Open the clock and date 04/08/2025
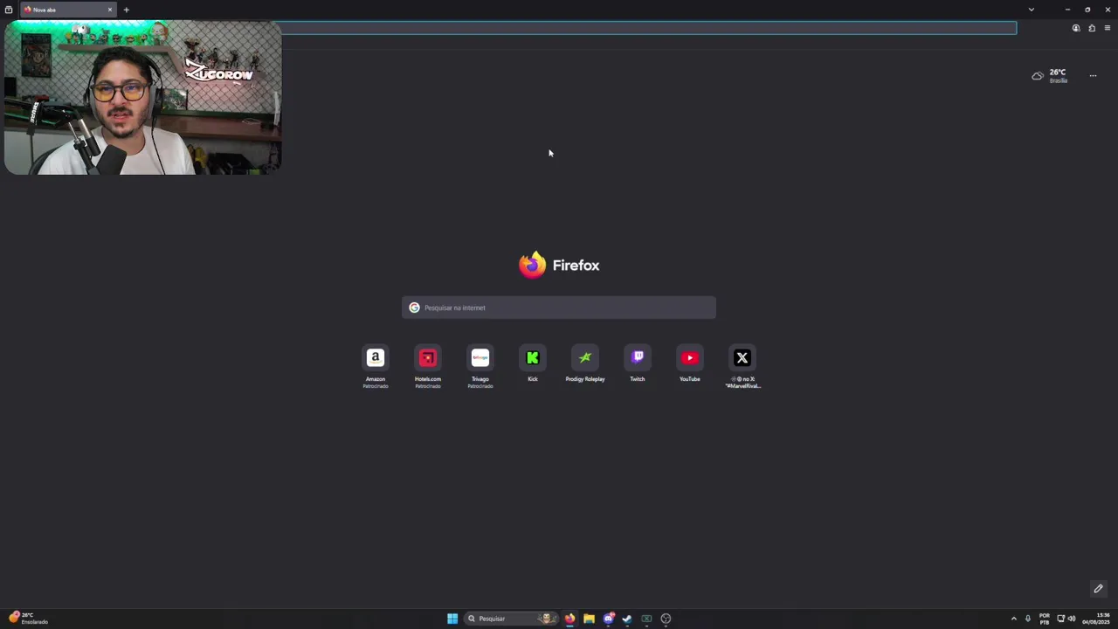 coord(1096,619)
